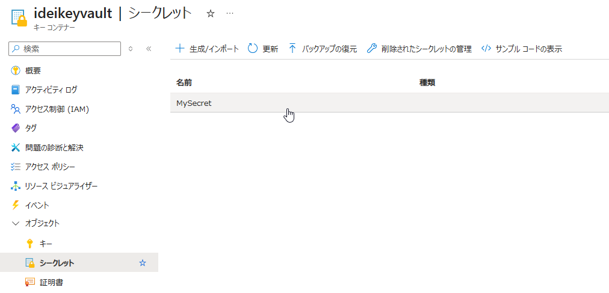Image resolution: width=609 pixels, height=293 pixels.
Task: Open キー under オブジェクト
Action: [46, 244]
